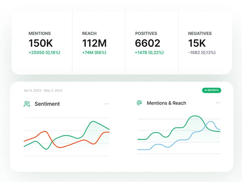Click the +1478 (0,22%) change text

point(149,53)
